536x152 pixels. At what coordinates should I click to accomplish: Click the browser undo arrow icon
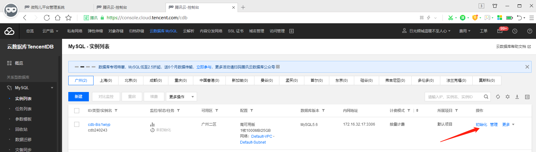(519, 18)
